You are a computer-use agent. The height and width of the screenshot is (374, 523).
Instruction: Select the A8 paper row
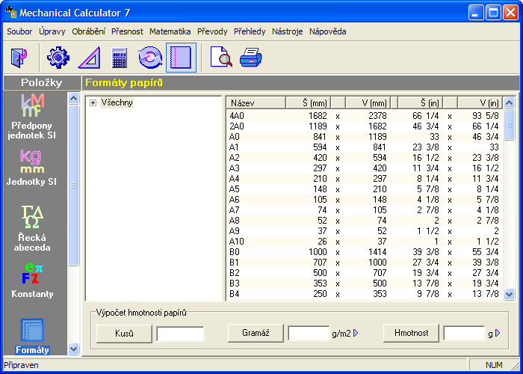(x=365, y=221)
